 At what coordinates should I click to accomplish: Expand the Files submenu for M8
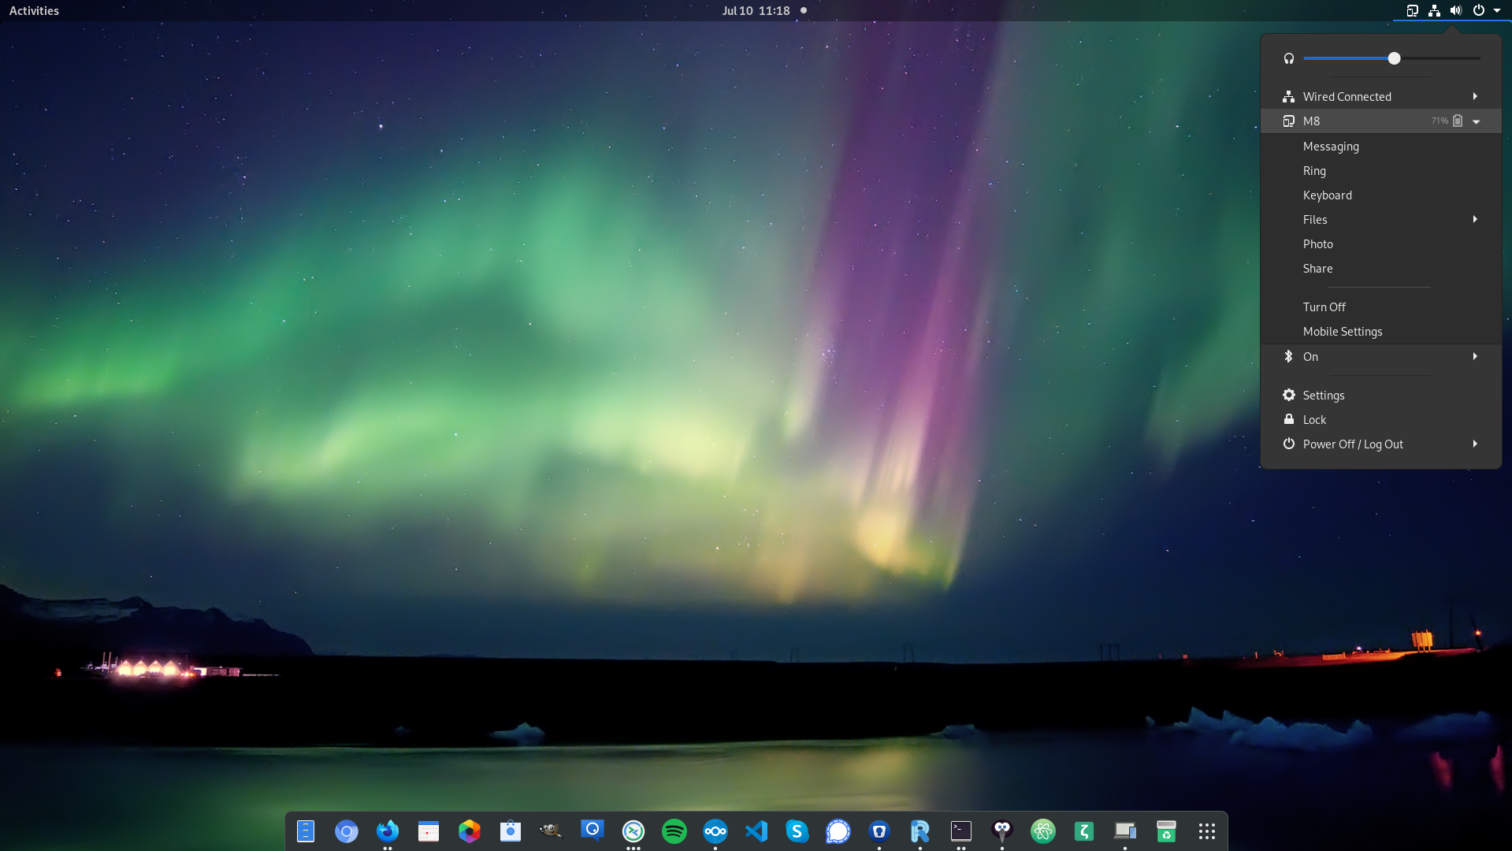pyautogui.click(x=1475, y=219)
